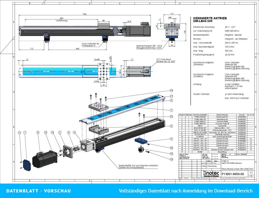Click the blue motor end cover plate
The height and width of the screenshot is (198, 259).
pos(27,165)
